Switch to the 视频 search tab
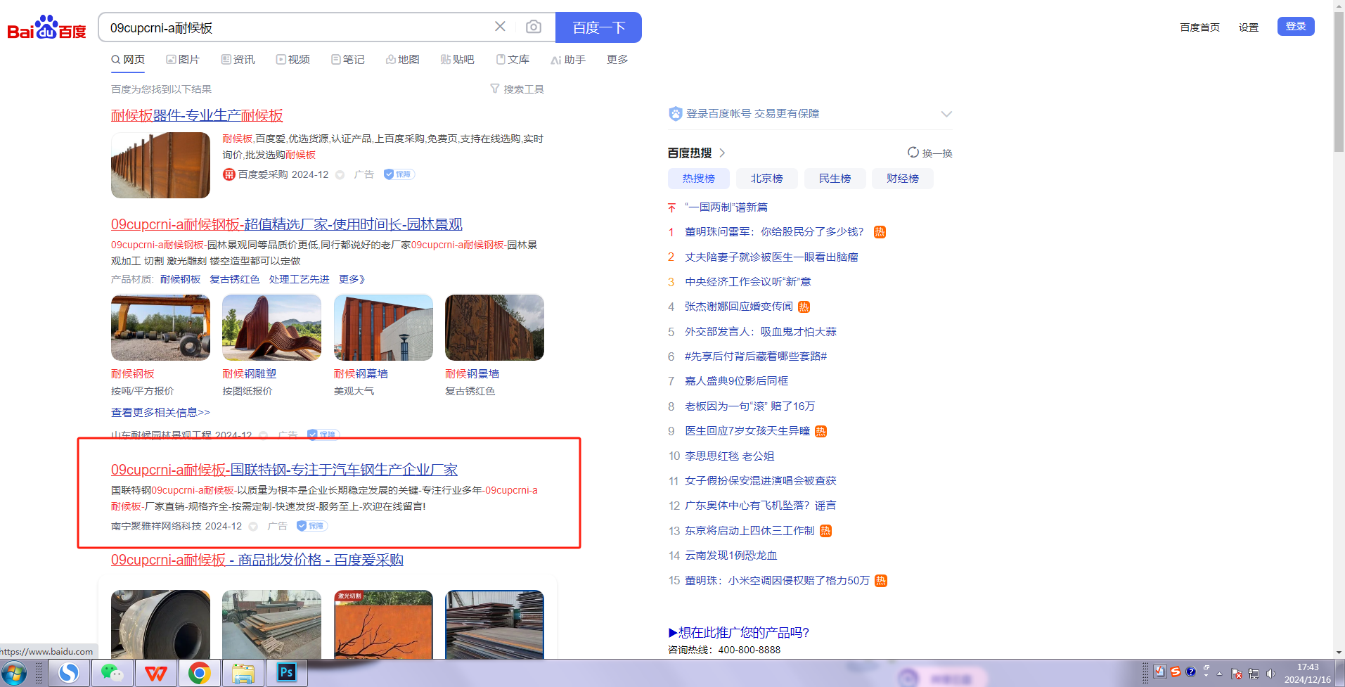 pyautogui.click(x=293, y=60)
